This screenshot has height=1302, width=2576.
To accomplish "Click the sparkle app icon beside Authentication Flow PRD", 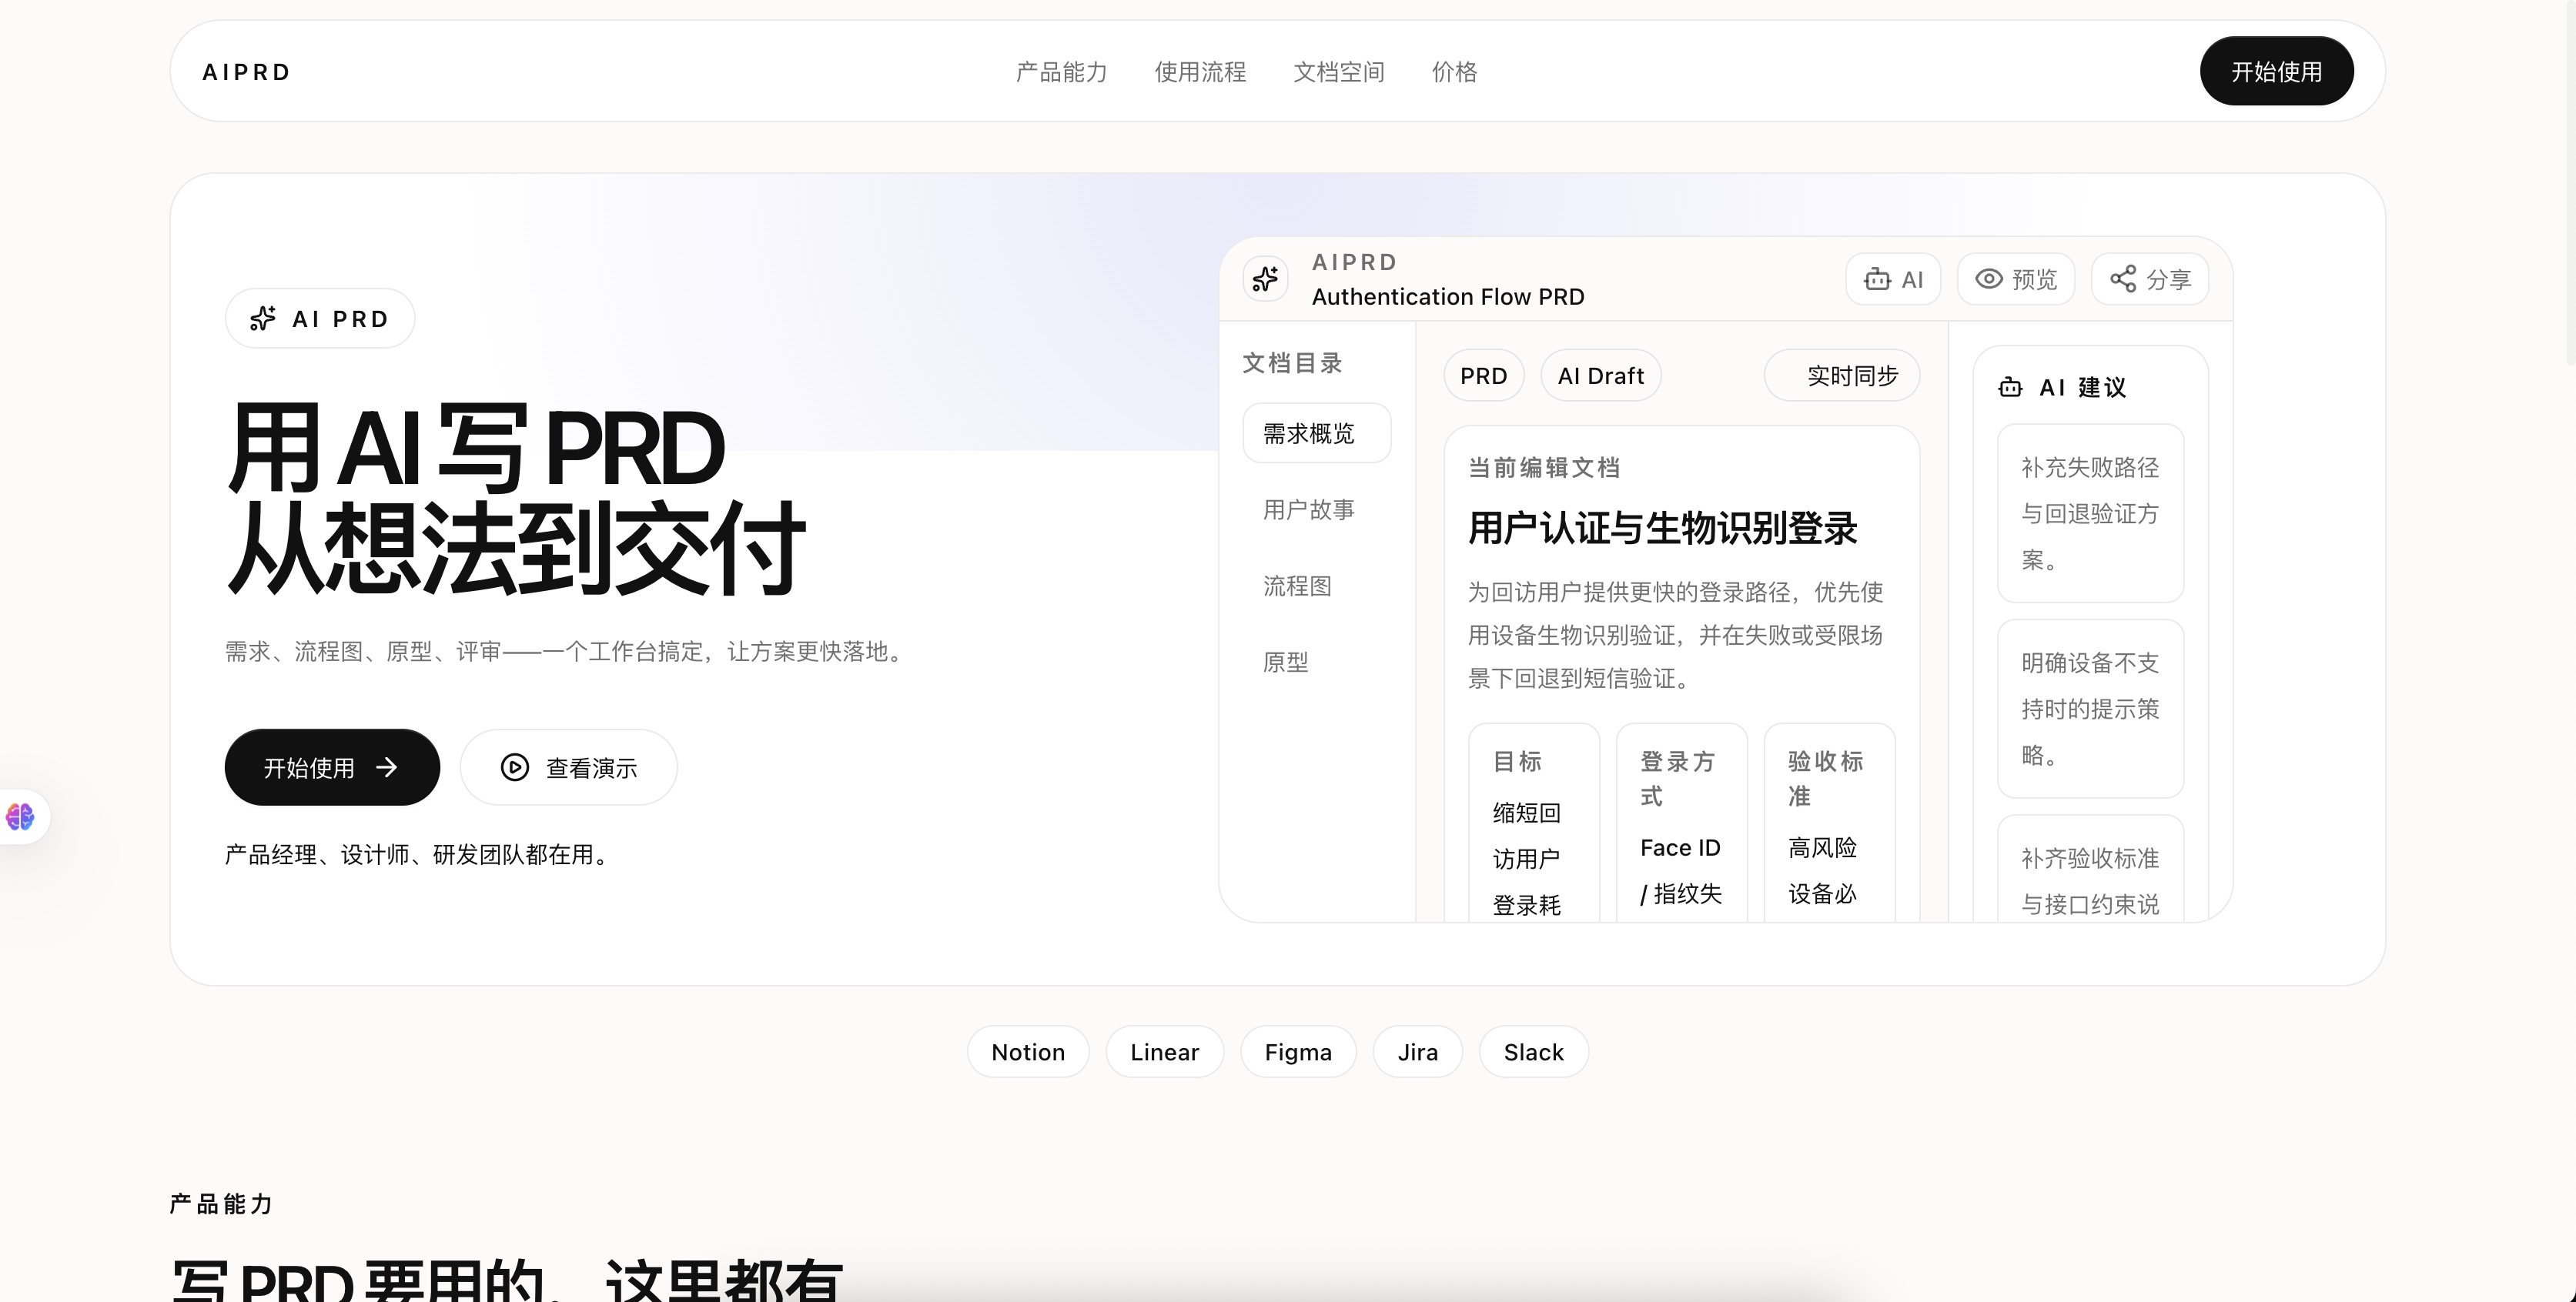I will coord(1265,279).
